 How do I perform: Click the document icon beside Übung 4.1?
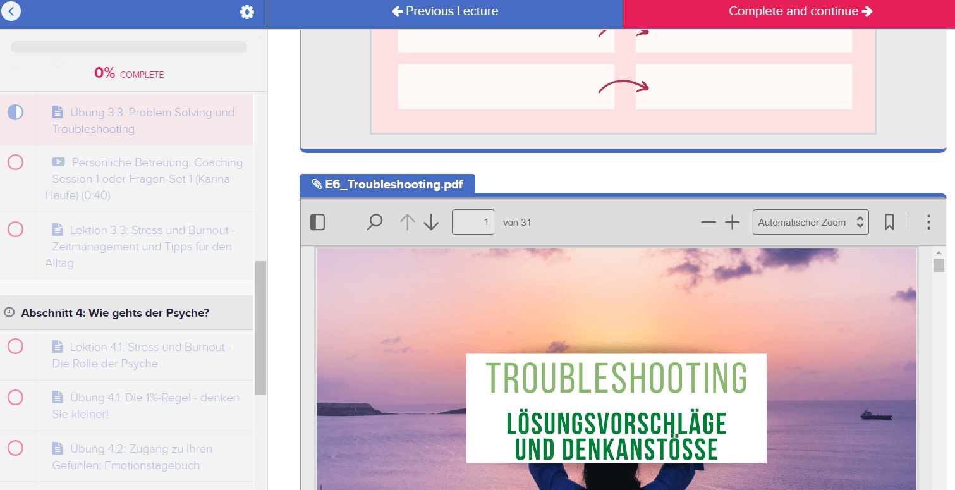pos(58,398)
